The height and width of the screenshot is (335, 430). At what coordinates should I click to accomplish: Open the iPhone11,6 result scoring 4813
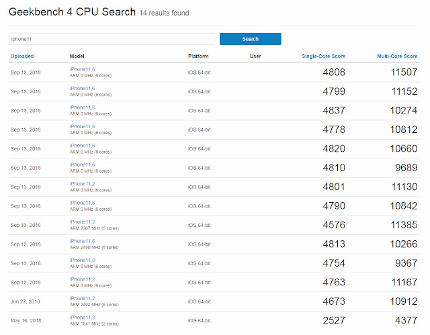point(82,241)
